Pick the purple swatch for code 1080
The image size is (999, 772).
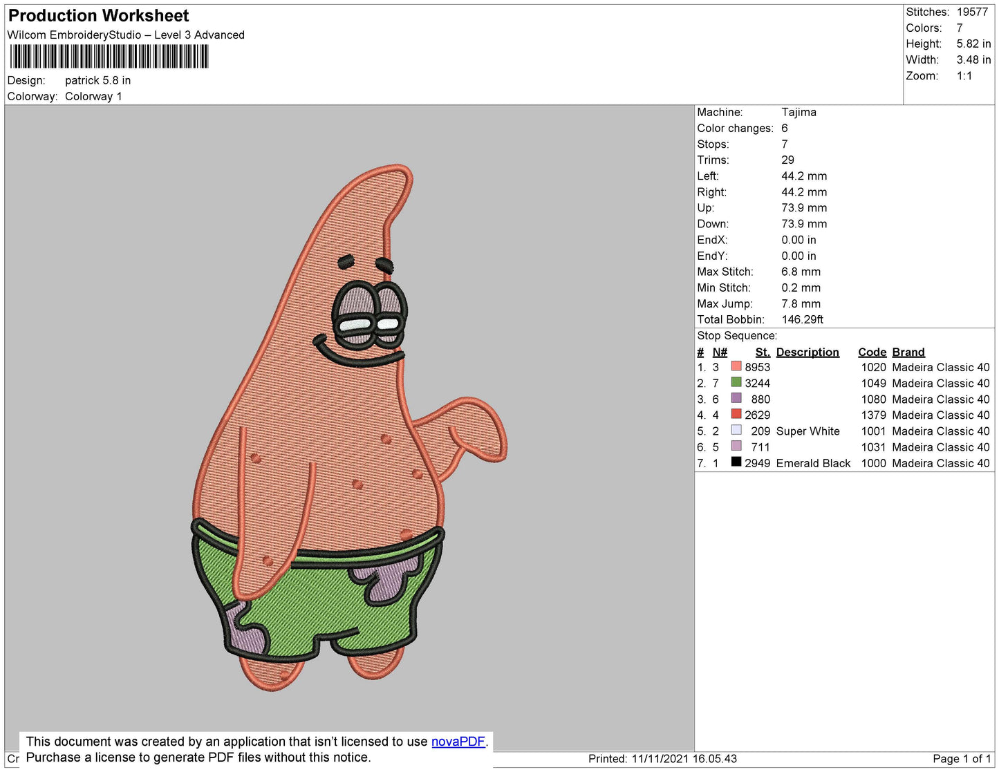(736, 398)
